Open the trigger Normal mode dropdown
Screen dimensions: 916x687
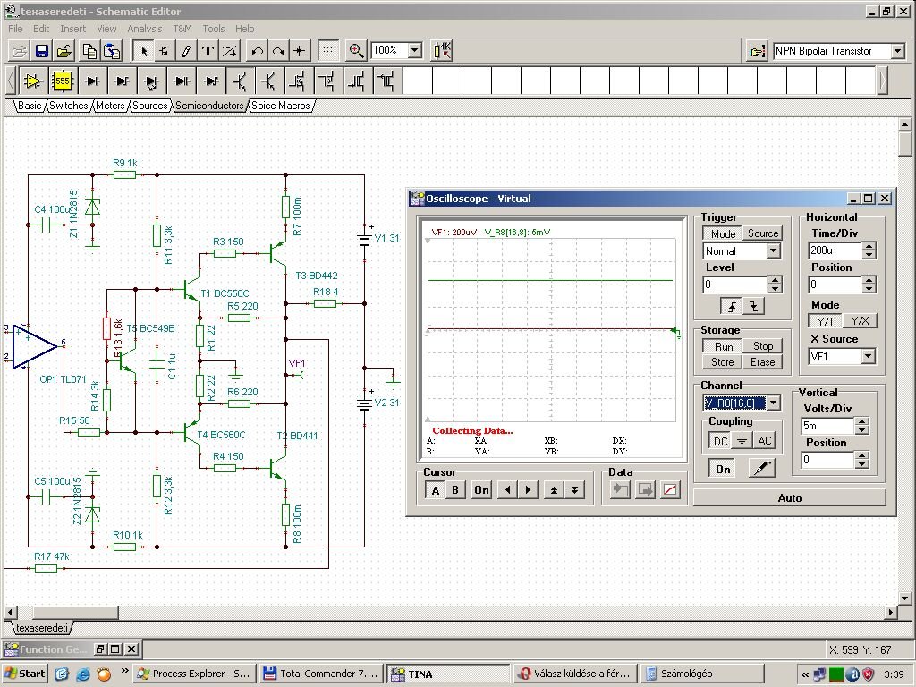773,251
